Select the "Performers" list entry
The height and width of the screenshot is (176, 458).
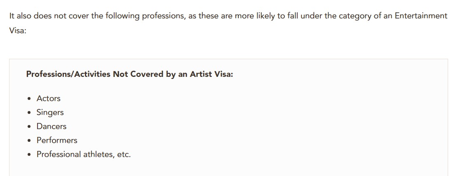click(x=57, y=141)
